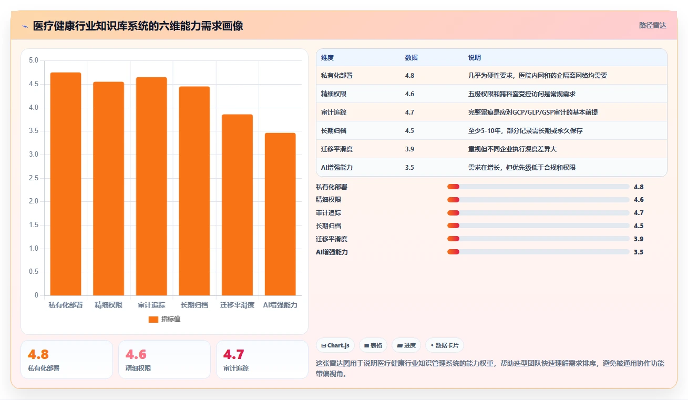
Task: Open the 4.7 审计追踪 data card
Action: click(262, 360)
